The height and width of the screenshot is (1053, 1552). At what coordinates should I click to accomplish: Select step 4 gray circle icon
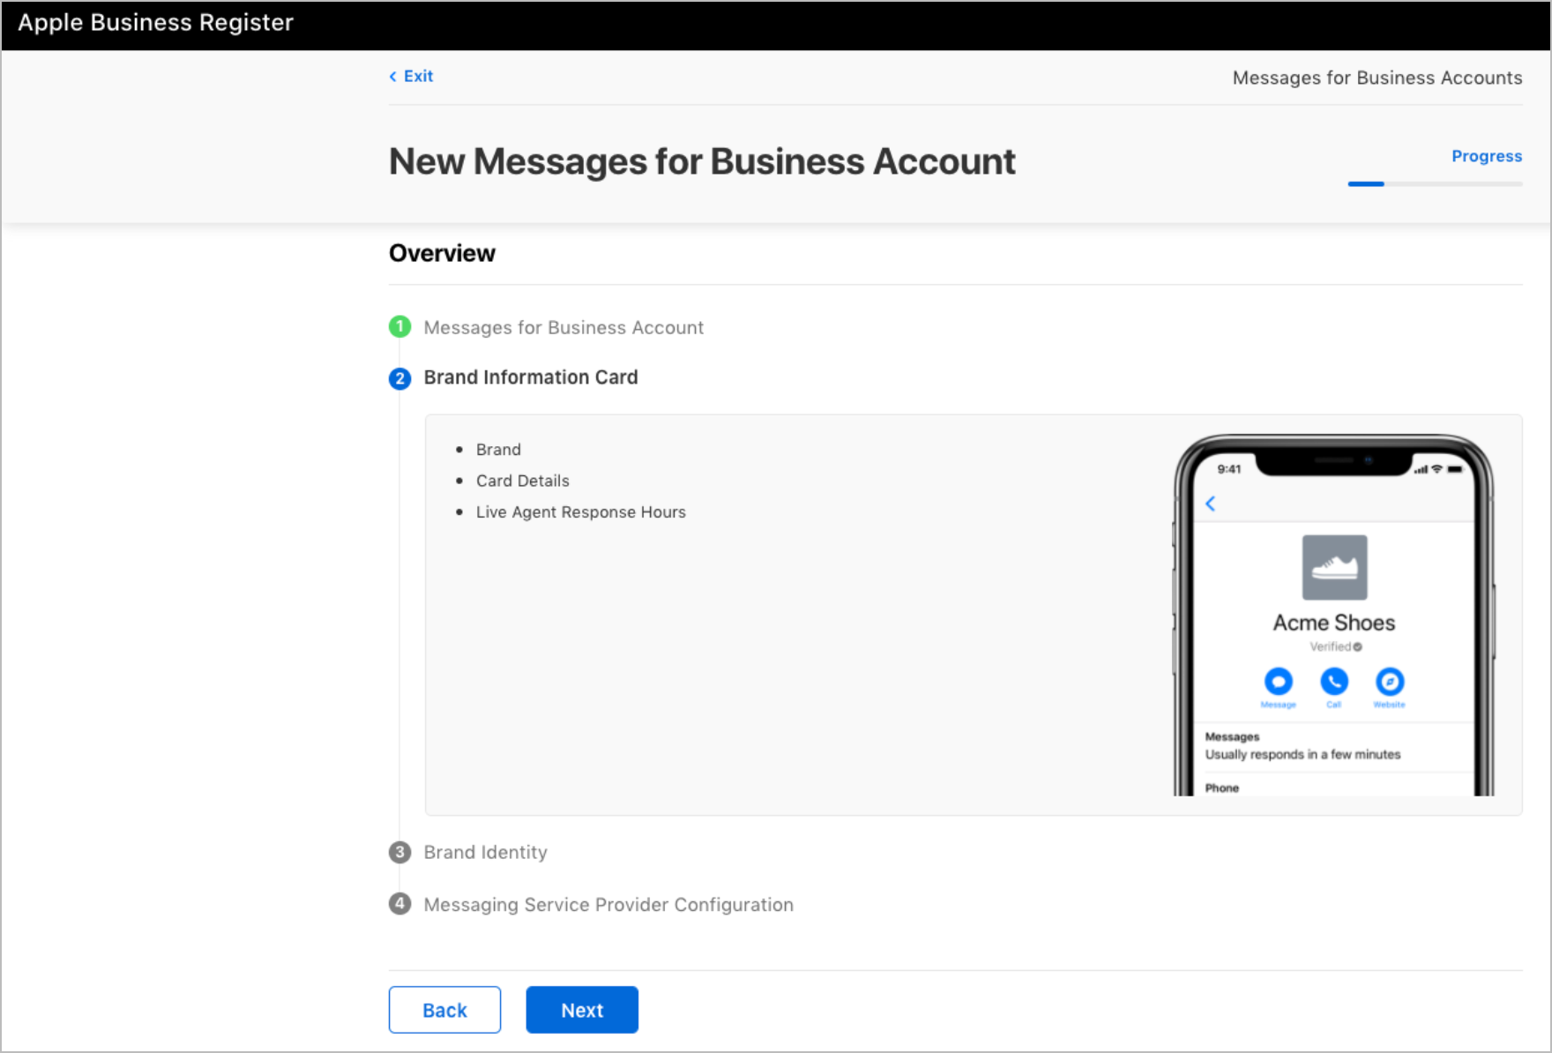tap(399, 904)
